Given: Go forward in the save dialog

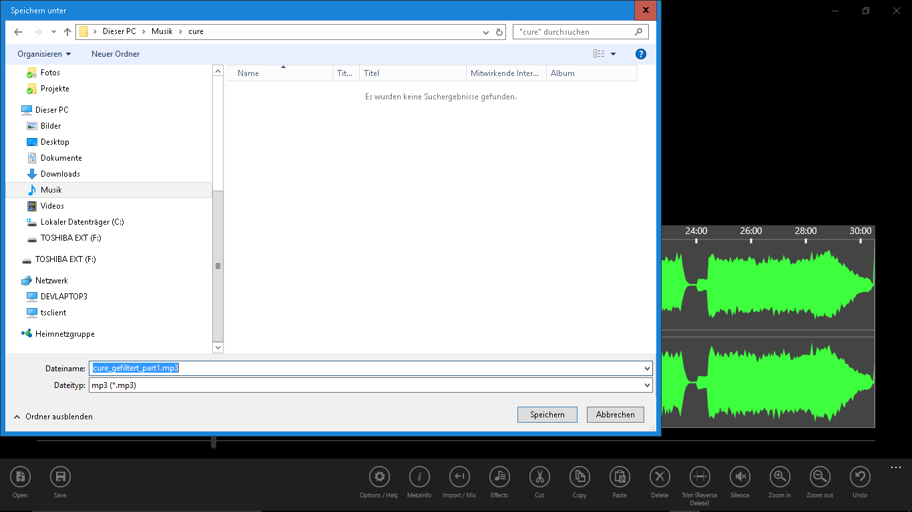Looking at the screenshot, I should [x=37, y=31].
